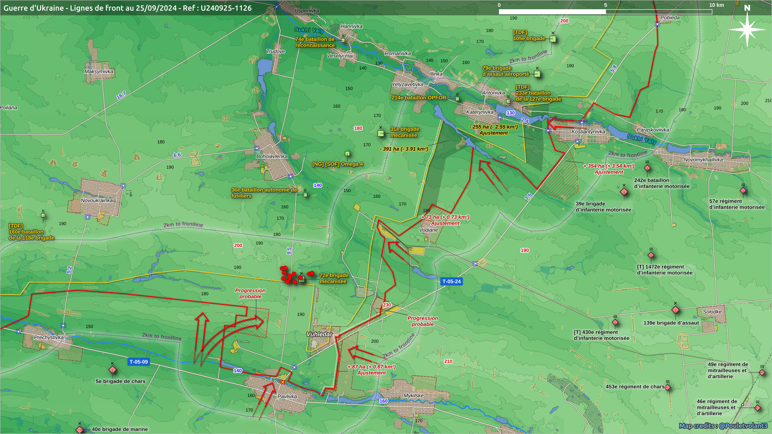
Task: Click the Kostiantynivka town label
Action: 588,132
